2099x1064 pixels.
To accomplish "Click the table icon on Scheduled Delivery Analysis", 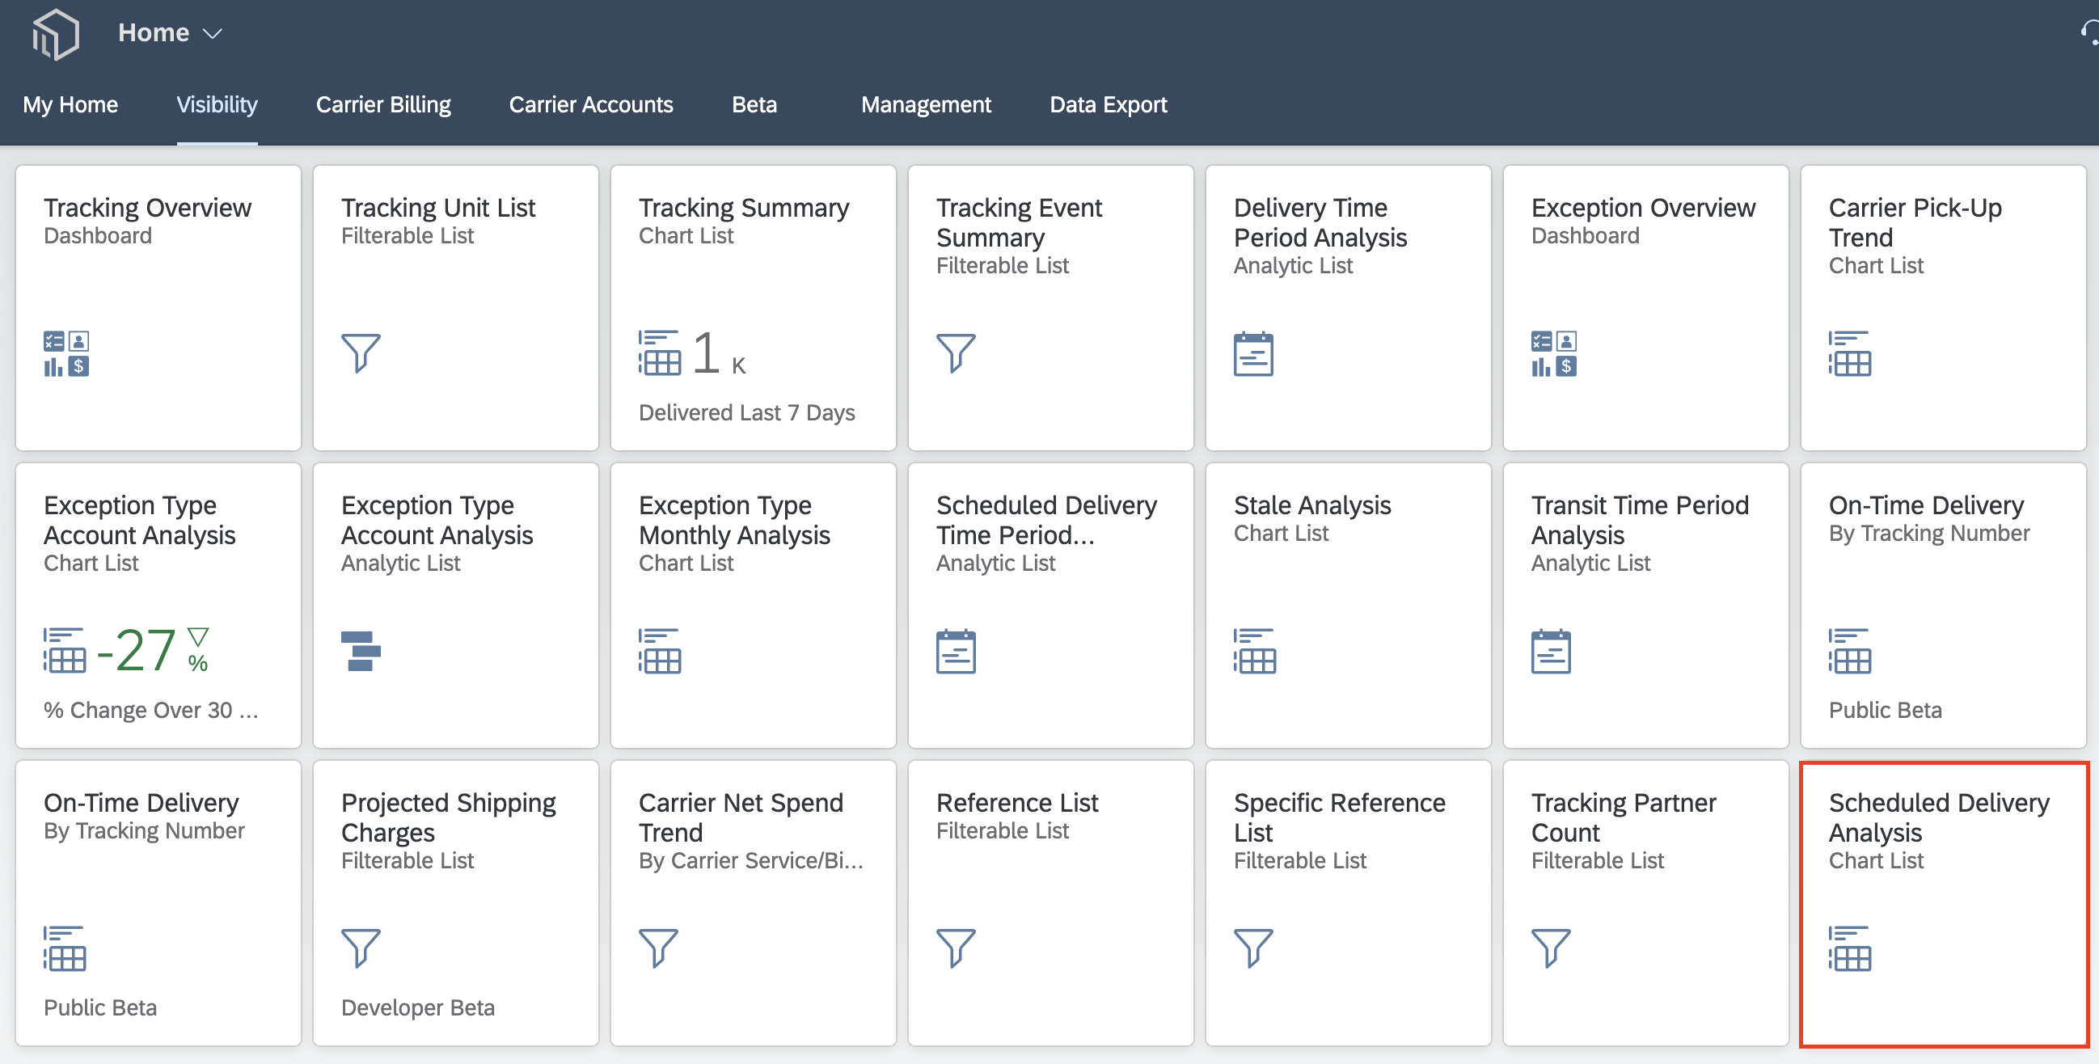I will pos(1850,948).
